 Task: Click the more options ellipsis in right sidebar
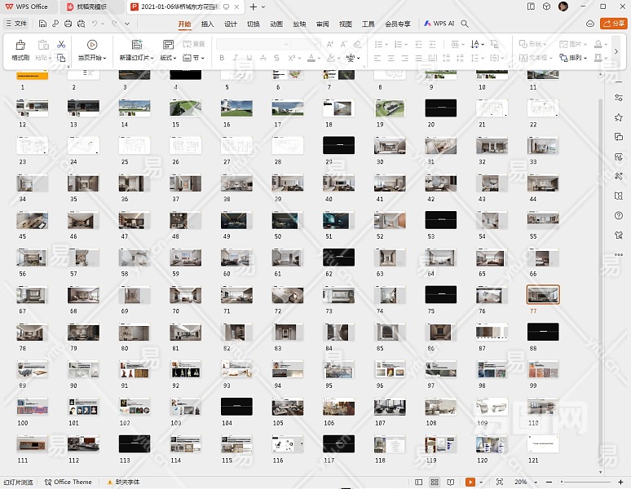point(619,254)
